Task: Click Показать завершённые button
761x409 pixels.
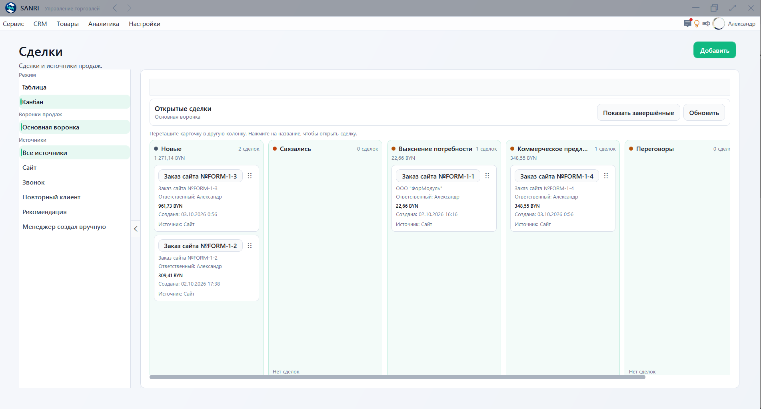Action: 638,113
